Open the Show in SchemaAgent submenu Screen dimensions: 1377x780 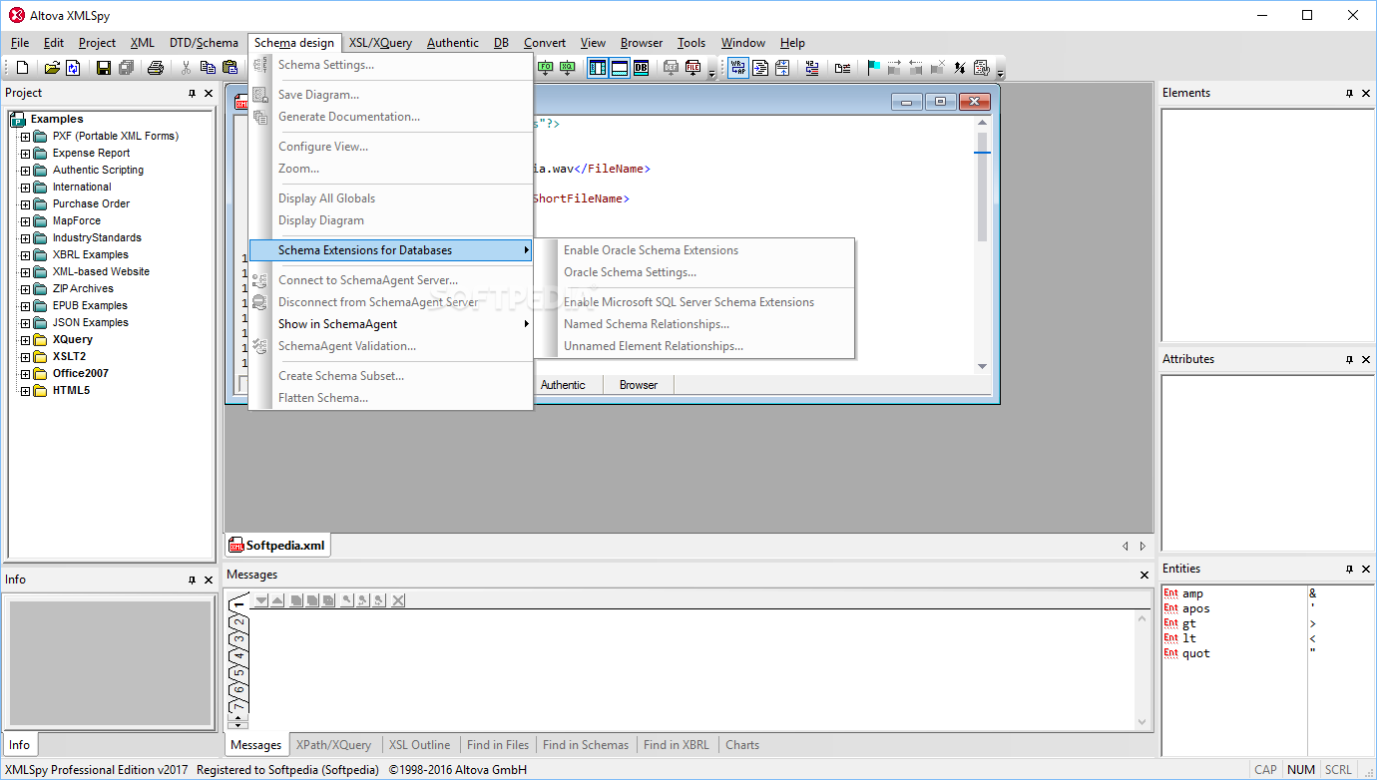pyautogui.click(x=390, y=324)
